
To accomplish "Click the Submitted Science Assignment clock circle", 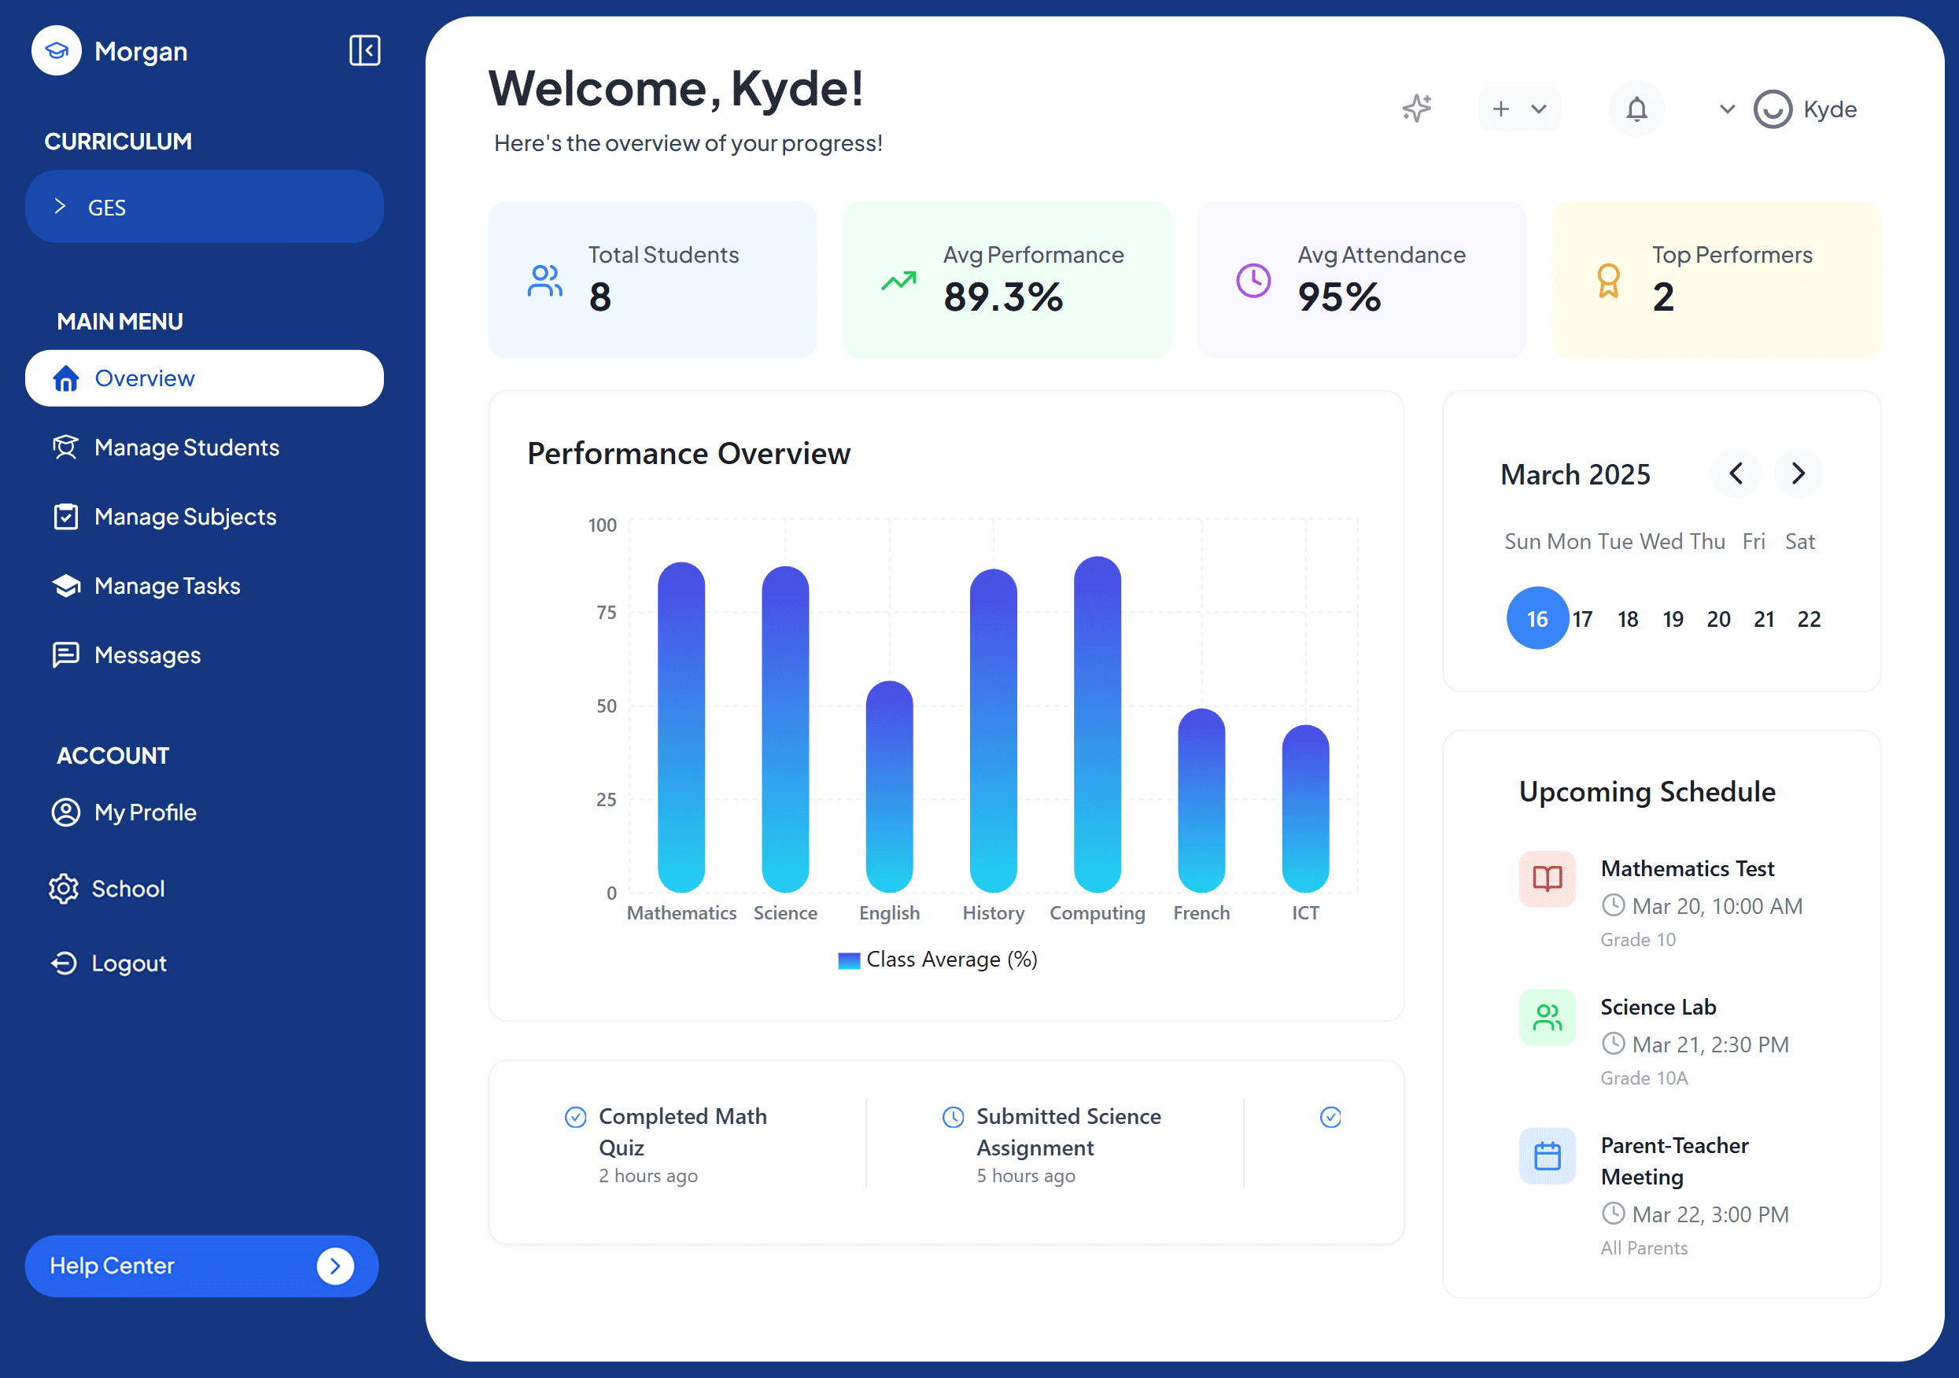I will pyautogui.click(x=952, y=1117).
